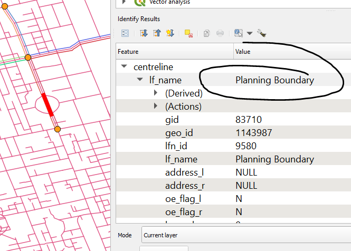The image size is (351, 251).
Task: Click the Expand New Results by Default icon
Action: [x=170, y=33]
